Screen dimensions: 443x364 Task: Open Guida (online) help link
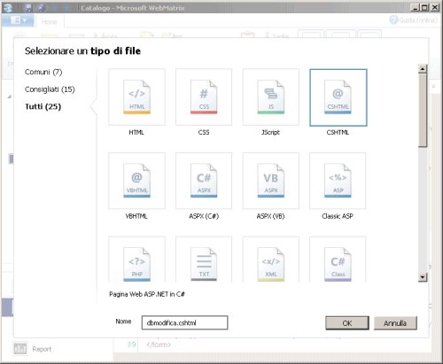coord(413,20)
